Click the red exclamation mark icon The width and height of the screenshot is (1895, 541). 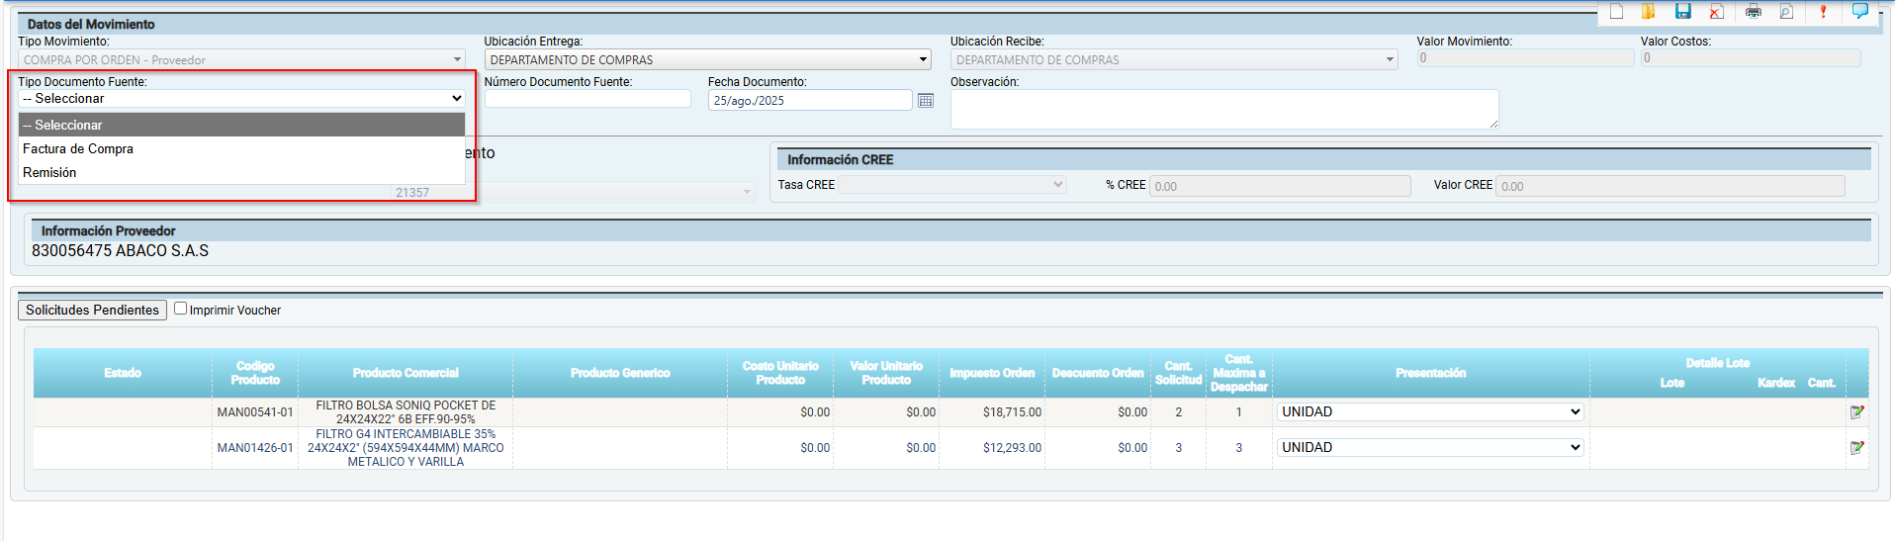click(x=1823, y=12)
